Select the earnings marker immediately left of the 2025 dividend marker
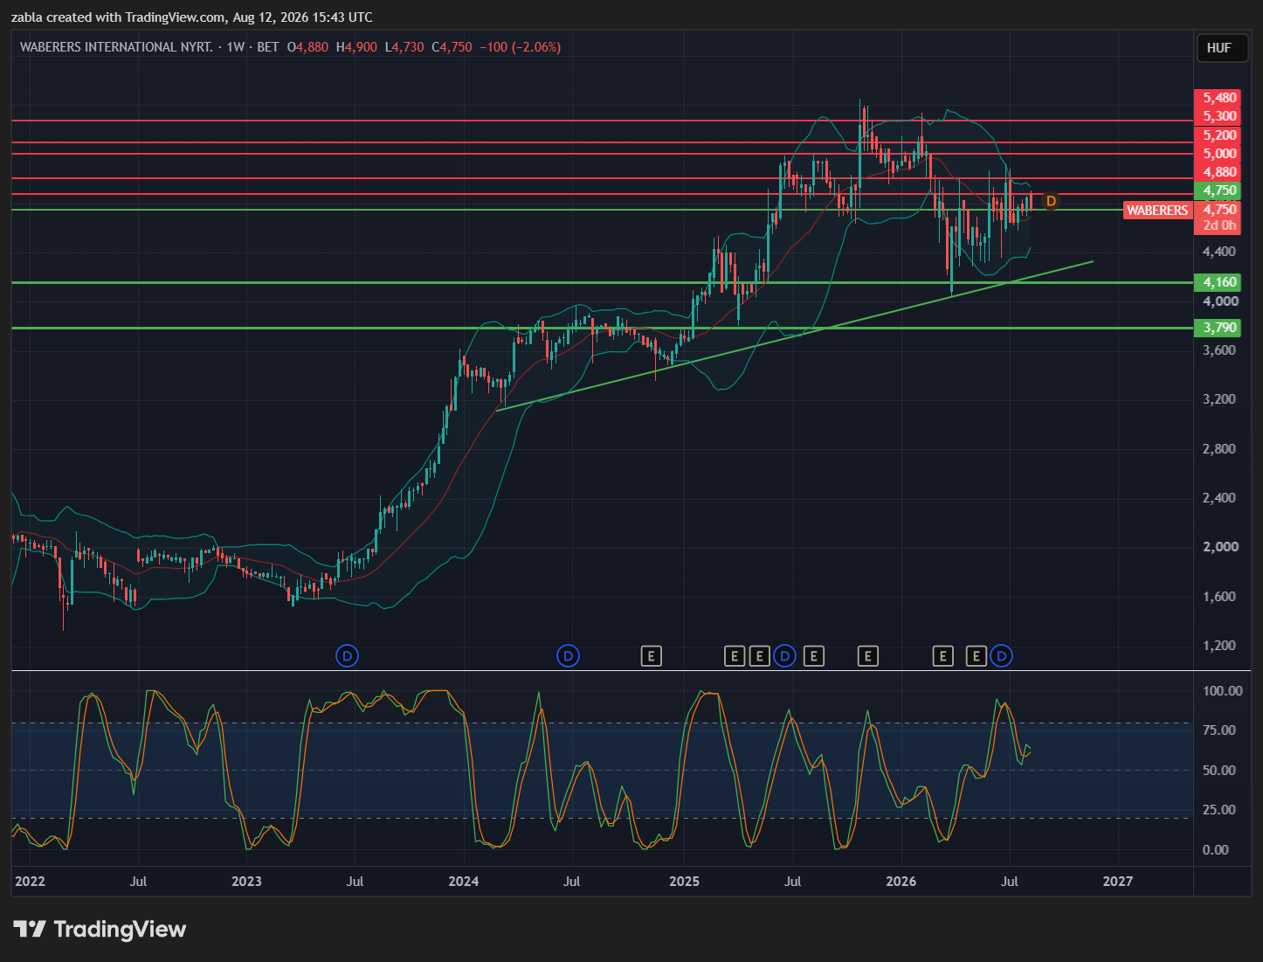The width and height of the screenshot is (1263, 962). point(760,655)
